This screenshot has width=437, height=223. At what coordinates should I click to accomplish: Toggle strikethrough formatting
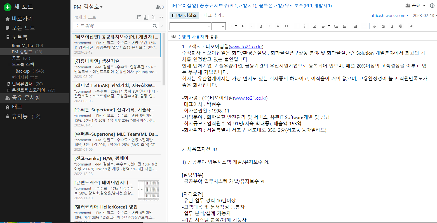click(x=269, y=26)
